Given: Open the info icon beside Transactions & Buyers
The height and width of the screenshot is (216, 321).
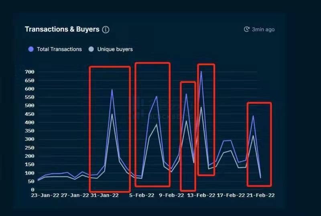Looking at the screenshot, I should pyautogui.click(x=106, y=29).
